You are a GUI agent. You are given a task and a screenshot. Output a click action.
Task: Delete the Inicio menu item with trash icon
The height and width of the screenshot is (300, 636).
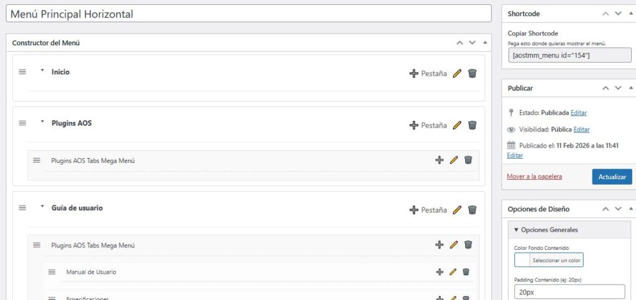pos(472,73)
